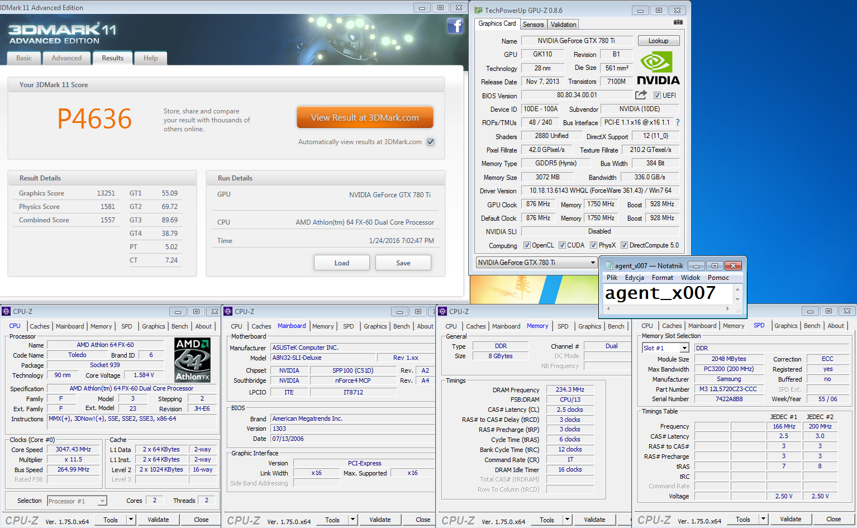This screenshot has width=857, height=528.
Task: Click the Notatnik text area agent_x007
Action: click(x=660, y=293)
